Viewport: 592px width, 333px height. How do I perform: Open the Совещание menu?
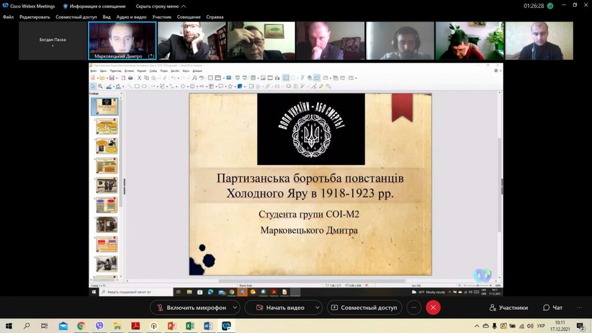188,17
